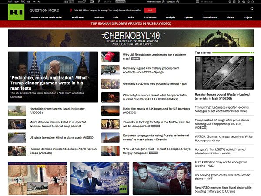Open the search magnifier icon
The height and width of the screenshot is (196, 261).
pyautogui.click(x=252, y=9)
